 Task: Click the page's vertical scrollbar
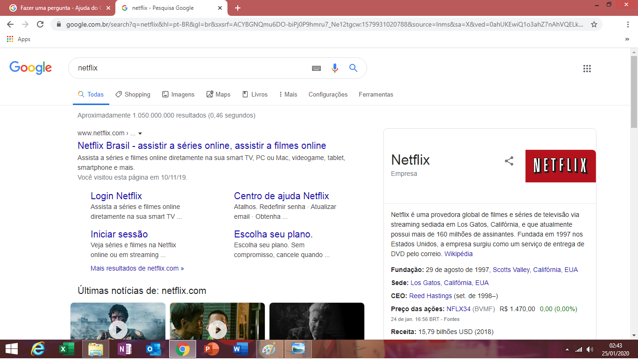[634, 91]
